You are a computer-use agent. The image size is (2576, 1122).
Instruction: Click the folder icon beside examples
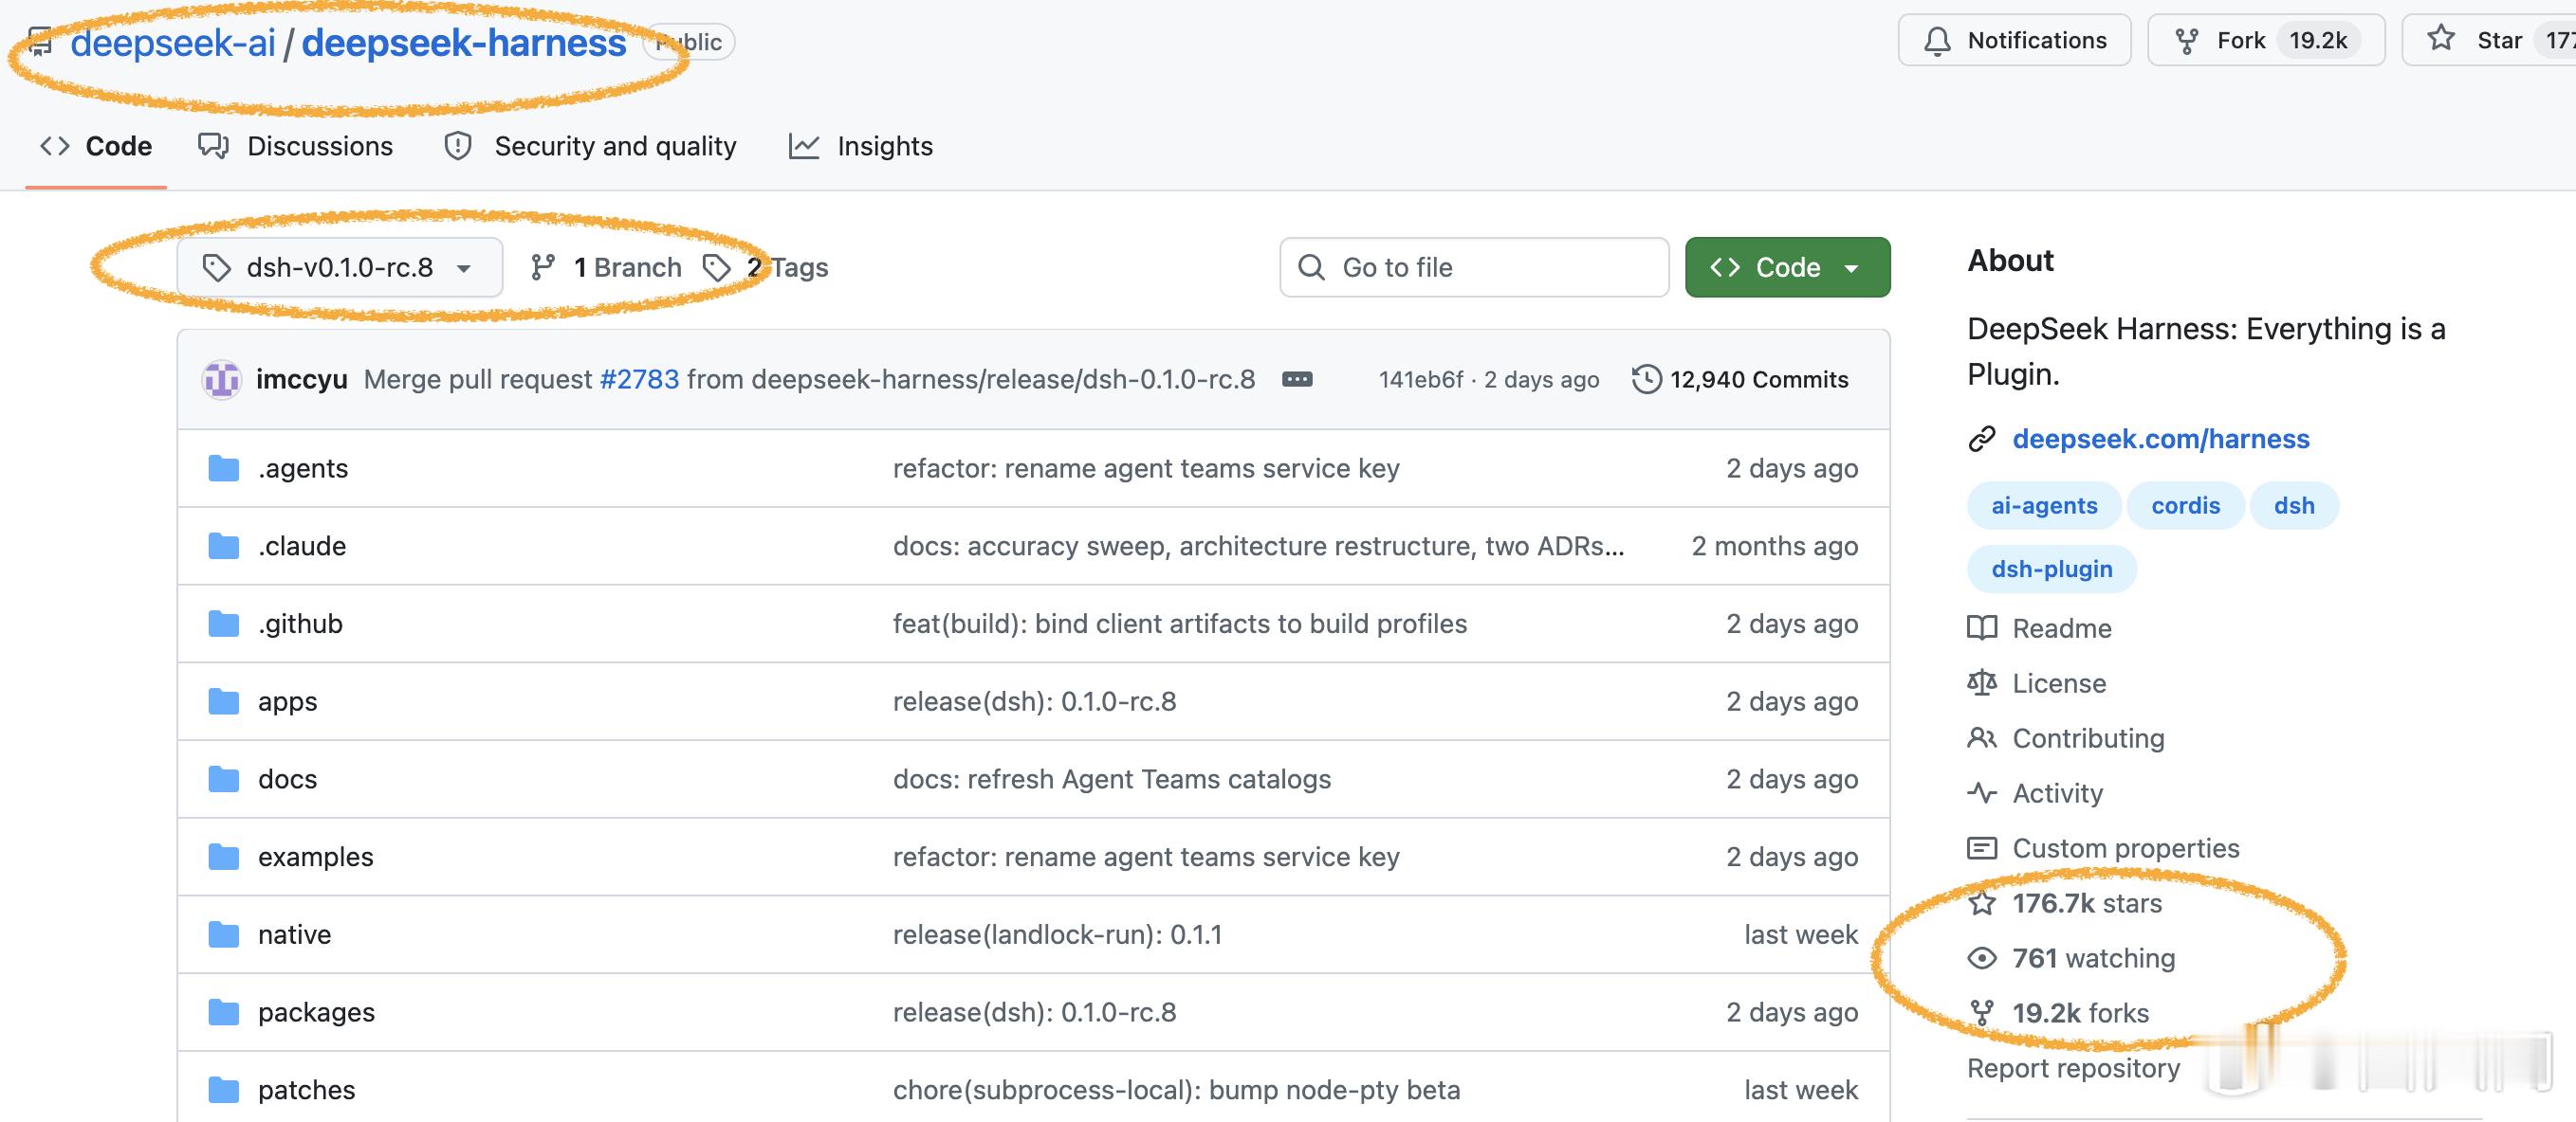pos(223,858)
